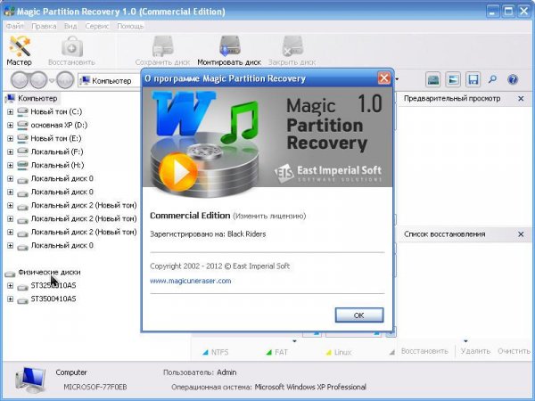The width and height of the screenshot is (535, 401).
Task: Expand Локальный (F:) node
Action: click(10, 151)
